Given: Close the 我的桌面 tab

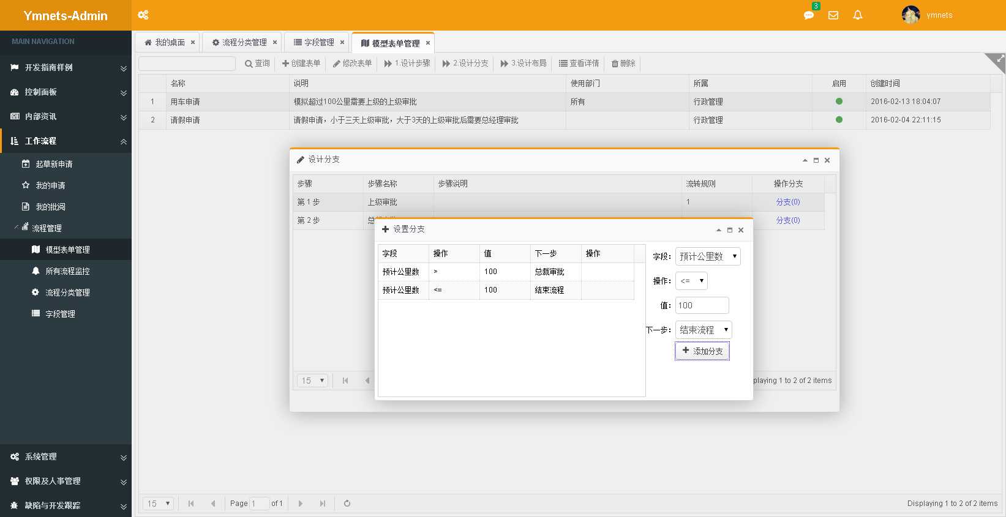Looking at the screenshot, I should (193, 43).
